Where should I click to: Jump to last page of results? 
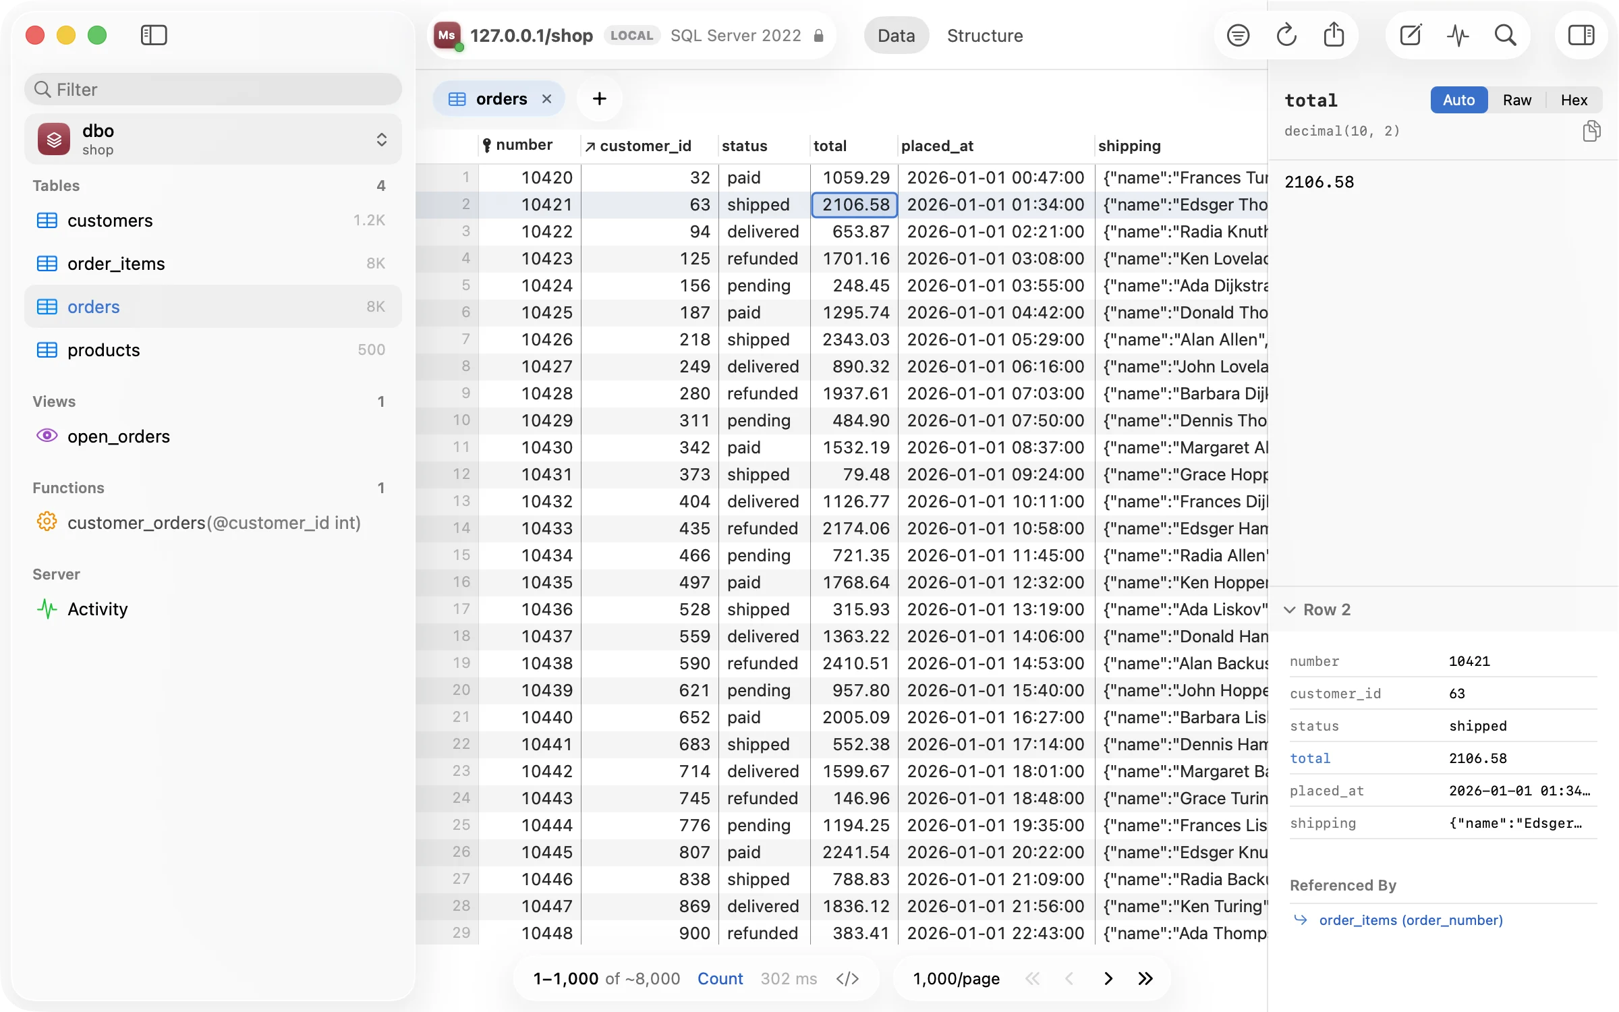pos(1145,978)
